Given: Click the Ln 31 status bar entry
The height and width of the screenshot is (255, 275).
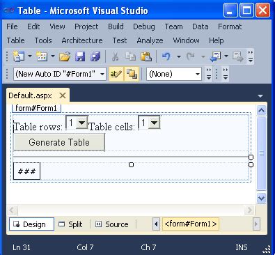Looking at the screenshot, I should (22, 247).
